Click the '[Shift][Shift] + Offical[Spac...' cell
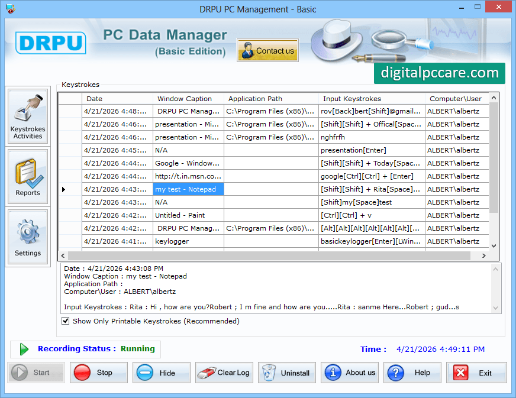Viewport: 516px width, 398px height. coord(372,124)
